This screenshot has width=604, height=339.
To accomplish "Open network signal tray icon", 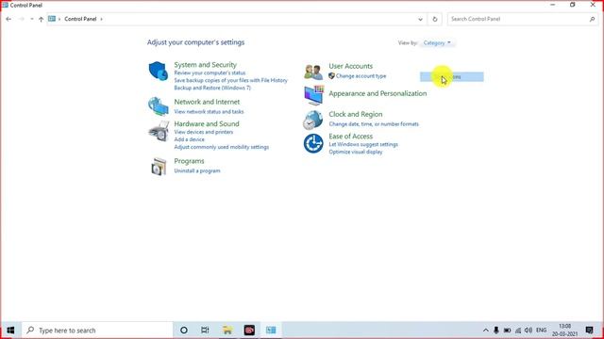I will pos(518,331).
